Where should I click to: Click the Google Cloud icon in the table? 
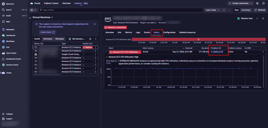click(36, 54)
